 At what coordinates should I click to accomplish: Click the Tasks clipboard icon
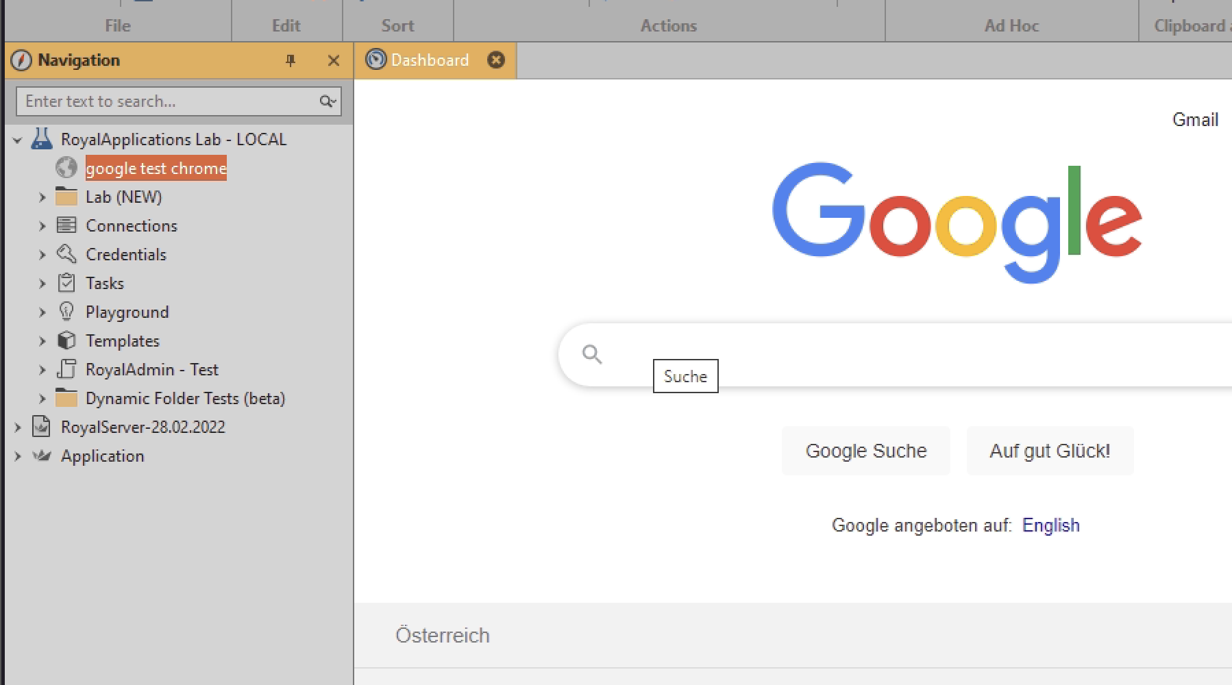[66, 283]
